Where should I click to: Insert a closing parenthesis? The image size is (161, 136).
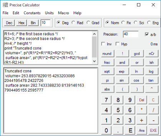137,89
